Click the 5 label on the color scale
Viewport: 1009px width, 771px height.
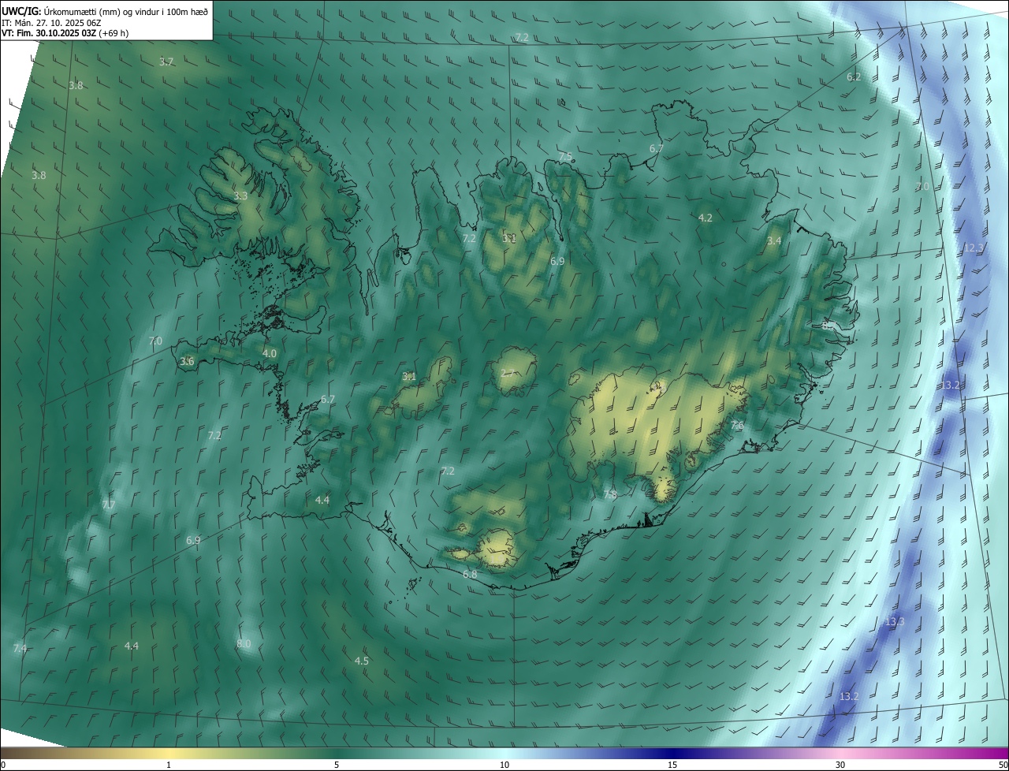point(337,765)
